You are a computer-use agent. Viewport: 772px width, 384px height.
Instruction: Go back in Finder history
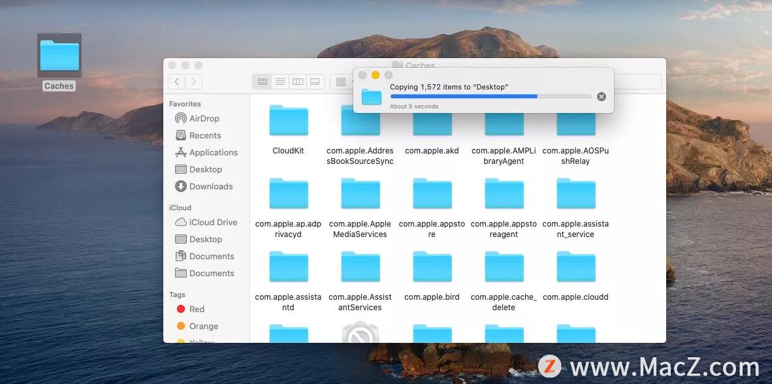click(176, 82)
